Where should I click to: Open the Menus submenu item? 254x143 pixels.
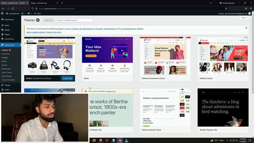pyautogui.click(x=4, y=61)
